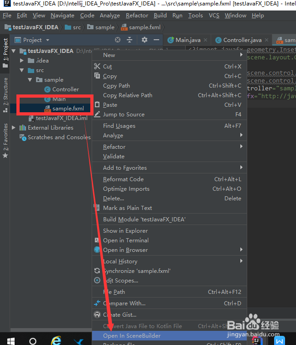Close the Main.java editor tab
The width and height of the screenshot is (296, 345).
[x=205, y=40]
